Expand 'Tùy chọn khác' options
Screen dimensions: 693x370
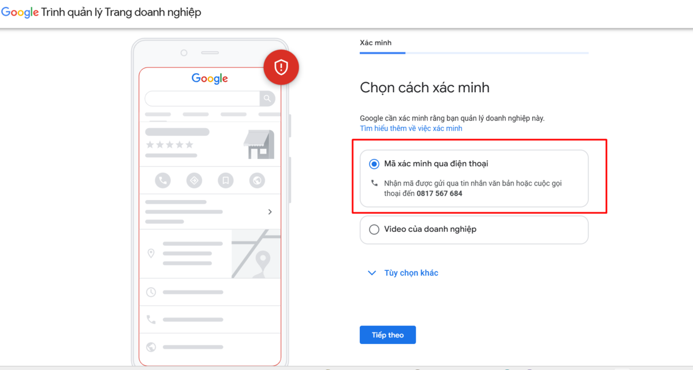pos(411,273)
